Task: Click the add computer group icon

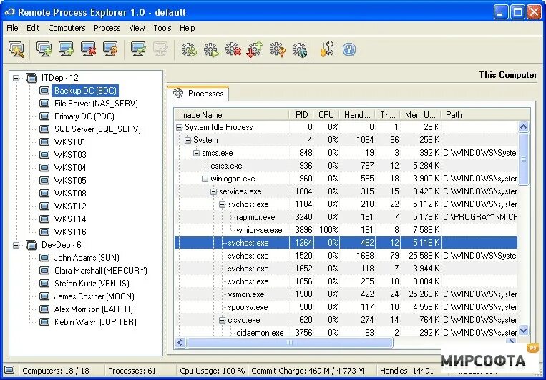Action: pos(44,49)
